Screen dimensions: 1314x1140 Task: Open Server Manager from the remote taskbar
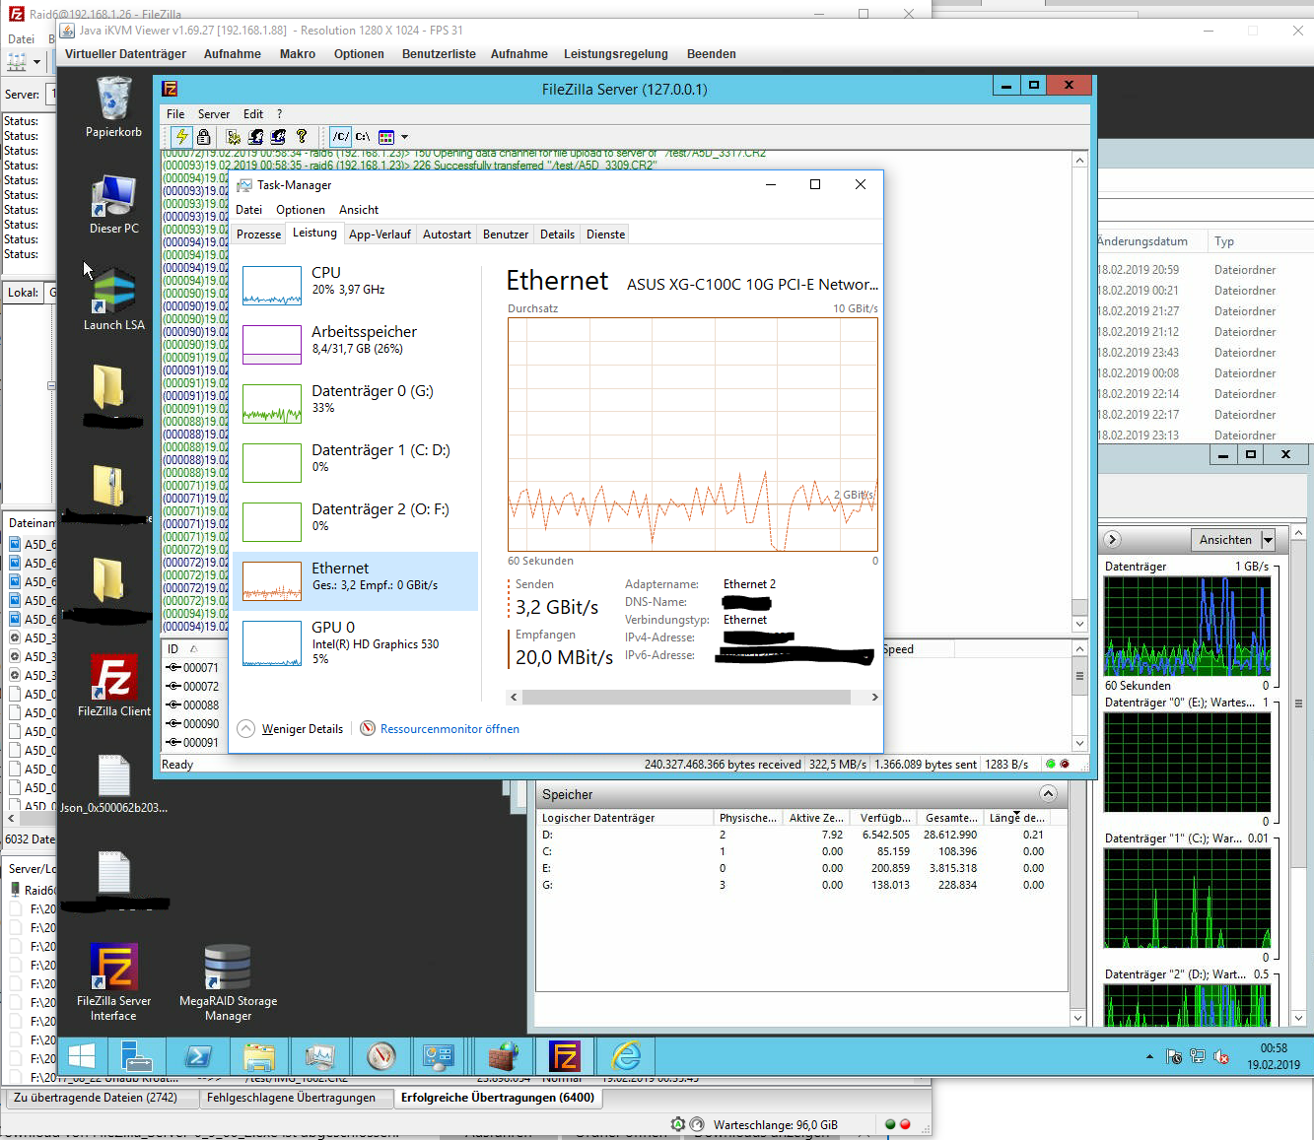136,1056
